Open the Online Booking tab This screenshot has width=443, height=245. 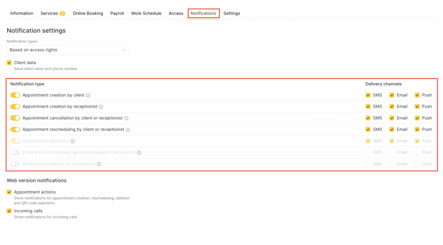tap(88, 13)
